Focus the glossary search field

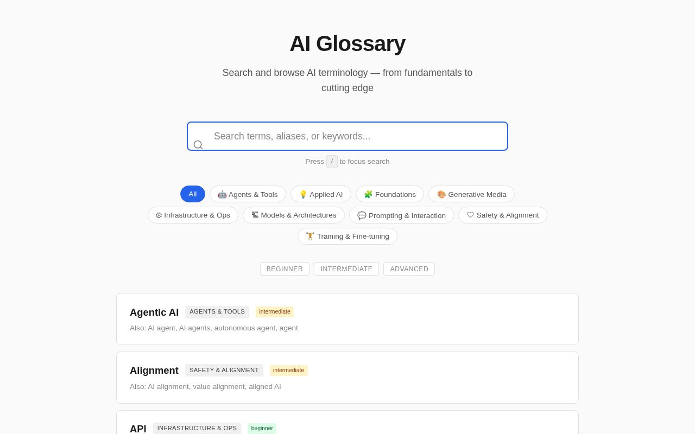[347, 136]
